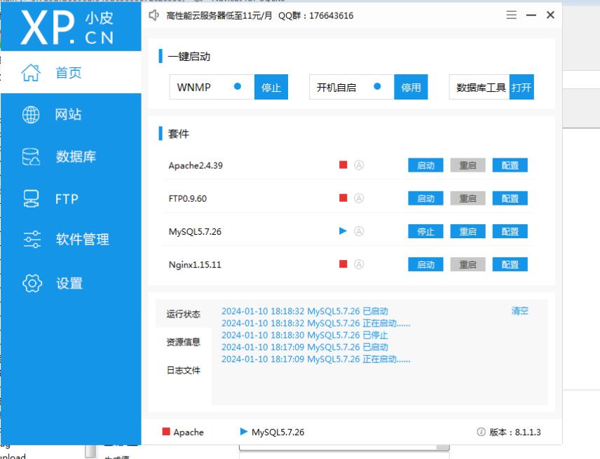Click the Nginx1.15.11 suite name
The width and height of the screenshot is (600, 459).
pos(195,264)
